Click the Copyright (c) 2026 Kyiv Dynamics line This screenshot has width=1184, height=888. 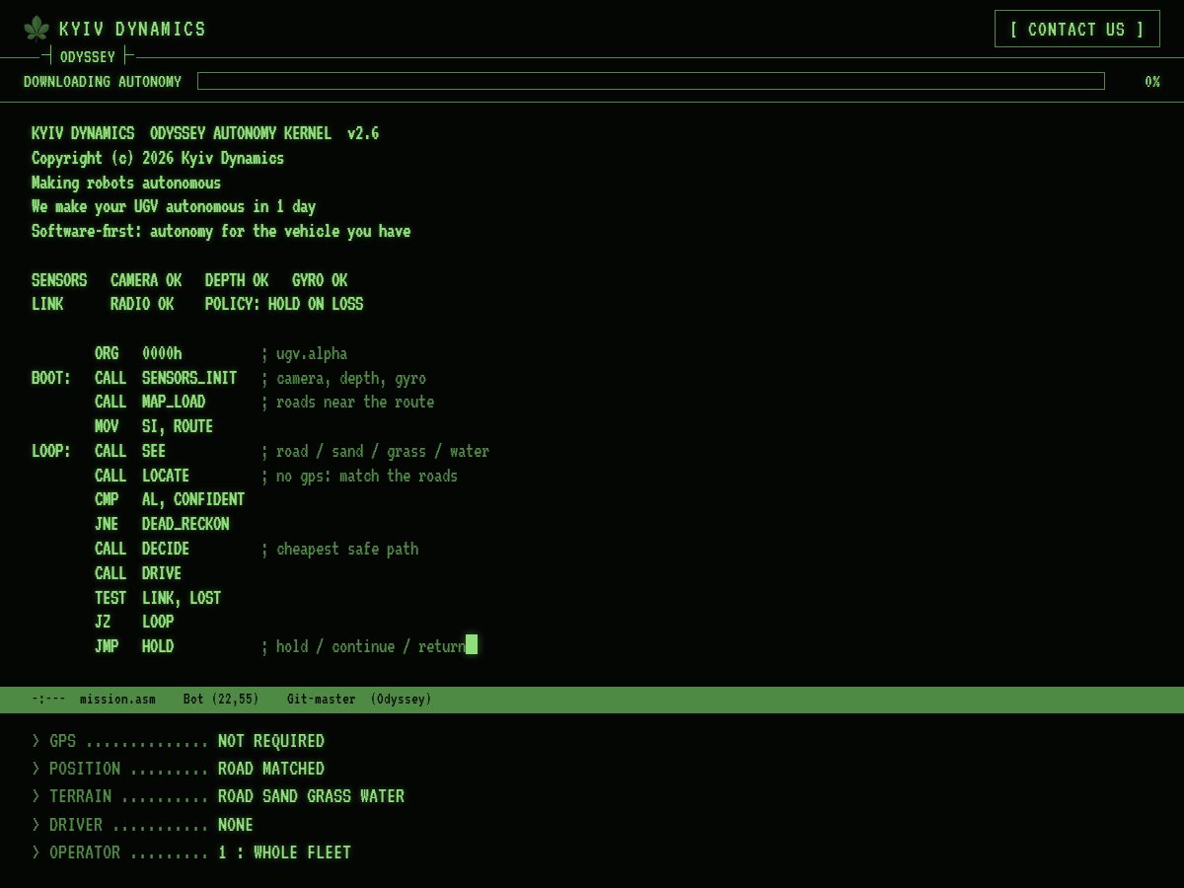coord(158,158)
